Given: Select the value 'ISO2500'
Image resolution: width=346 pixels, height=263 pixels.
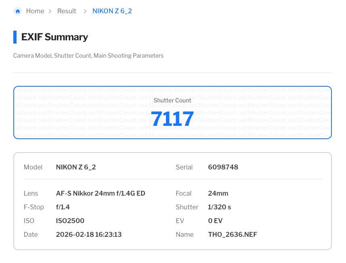Looking at the screenshot, I should [70, 221].
